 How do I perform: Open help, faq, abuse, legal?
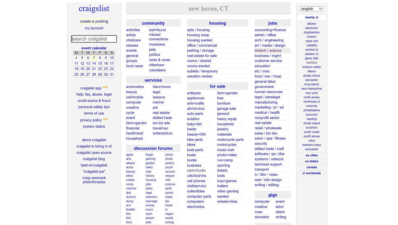pos(94,94)
